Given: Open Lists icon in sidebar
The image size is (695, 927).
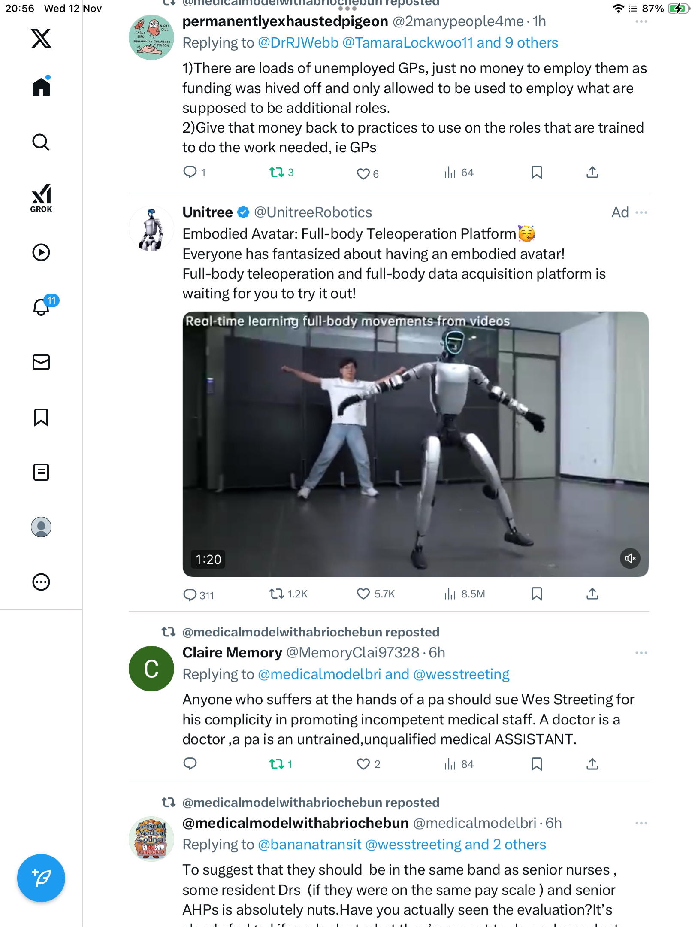Looking at the screenshot, I should coord(41,472).
